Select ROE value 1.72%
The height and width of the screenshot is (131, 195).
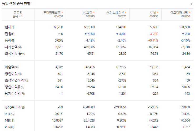pos(91,114)
